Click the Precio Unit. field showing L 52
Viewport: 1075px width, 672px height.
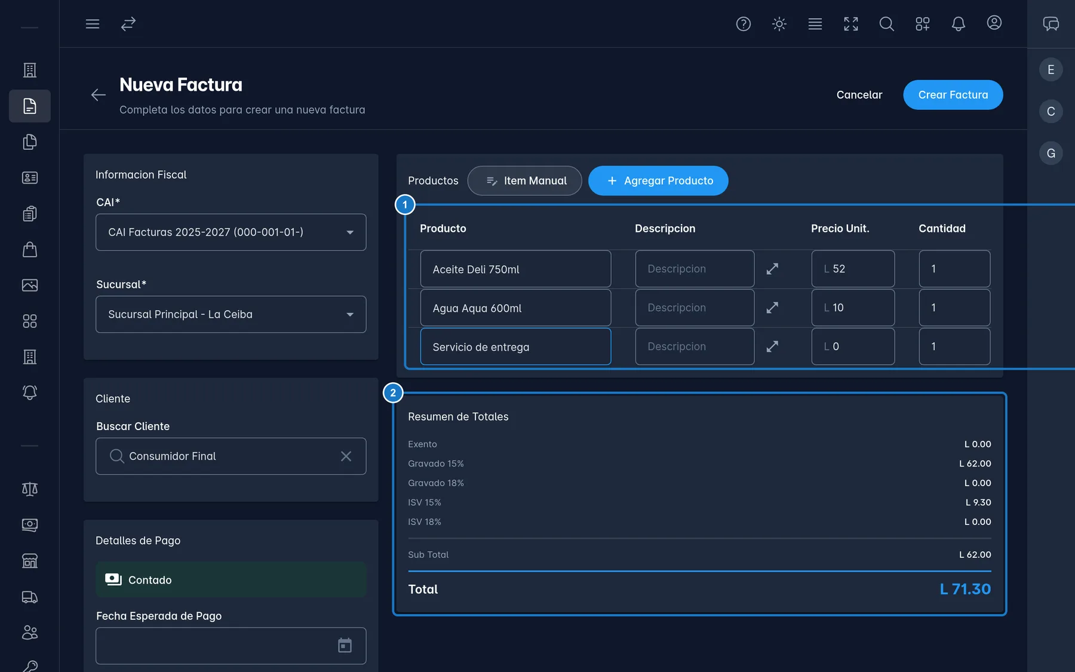pyautogui.click(x=853, y=269)
